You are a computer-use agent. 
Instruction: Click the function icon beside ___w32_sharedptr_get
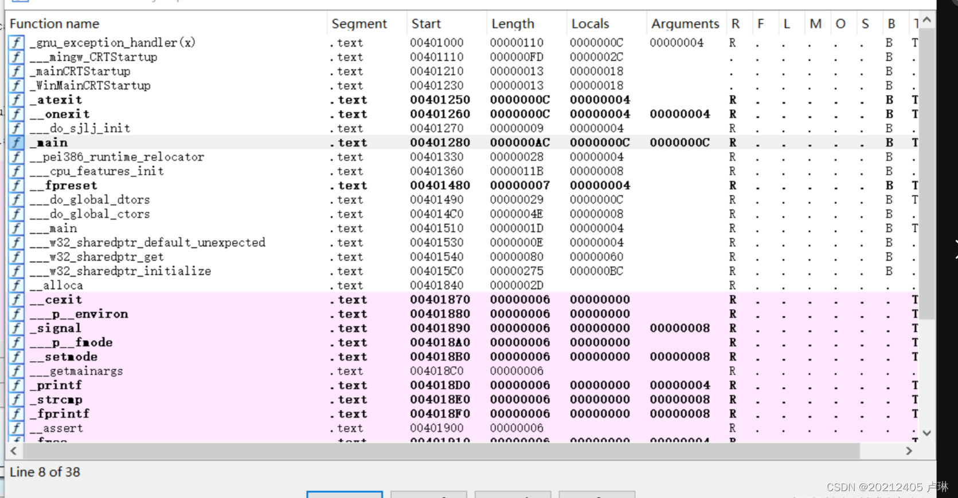tap(16, 257)
